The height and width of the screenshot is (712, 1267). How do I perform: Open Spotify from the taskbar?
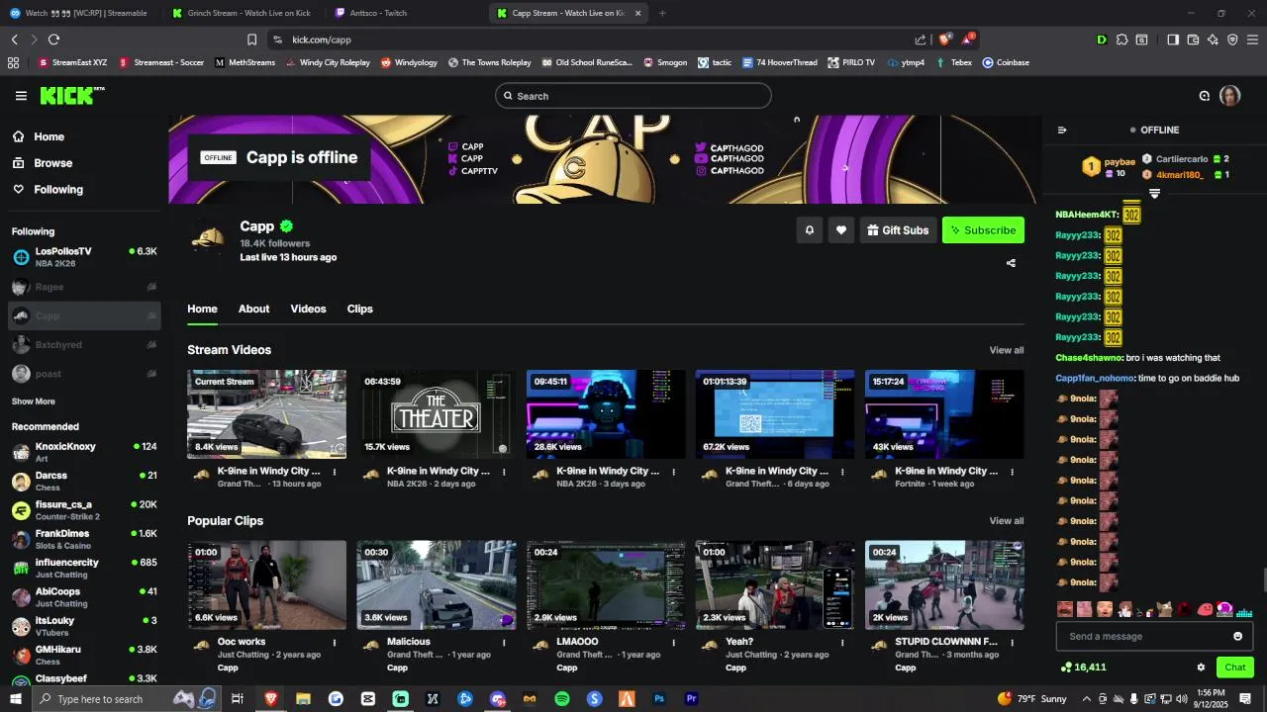[562, 699]
